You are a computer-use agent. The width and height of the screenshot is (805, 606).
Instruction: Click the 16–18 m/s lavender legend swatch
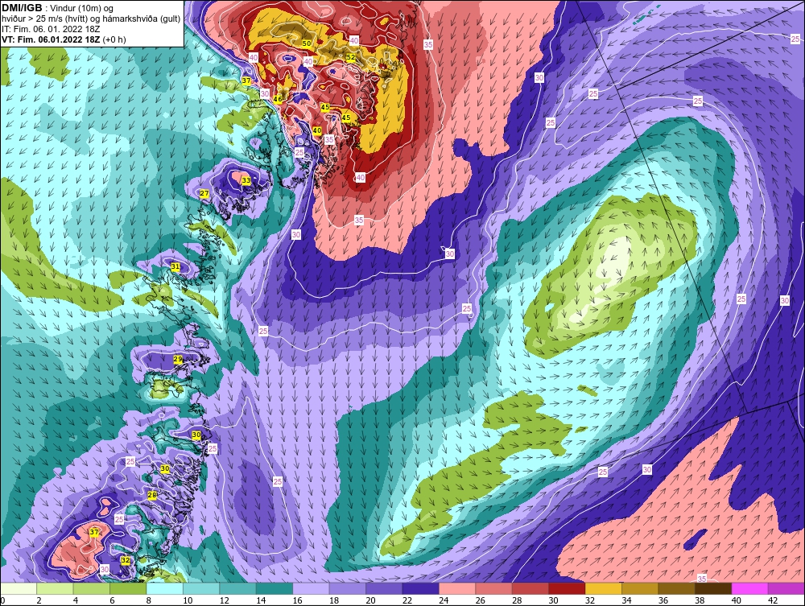[x=311, y=588]
